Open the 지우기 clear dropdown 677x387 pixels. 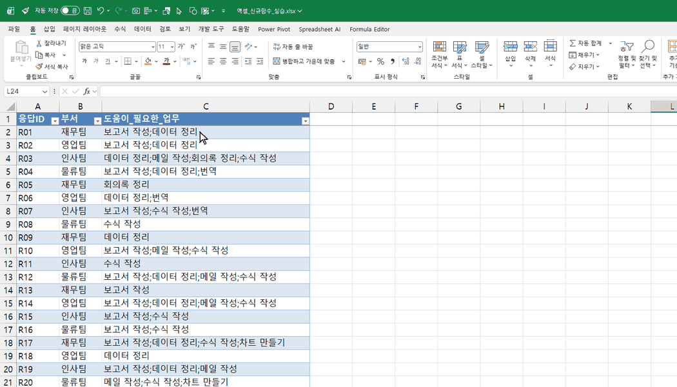584,66
